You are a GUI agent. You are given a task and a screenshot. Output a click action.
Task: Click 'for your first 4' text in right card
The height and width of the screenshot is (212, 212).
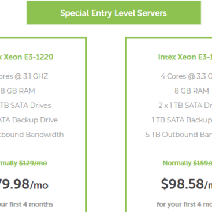184,204
